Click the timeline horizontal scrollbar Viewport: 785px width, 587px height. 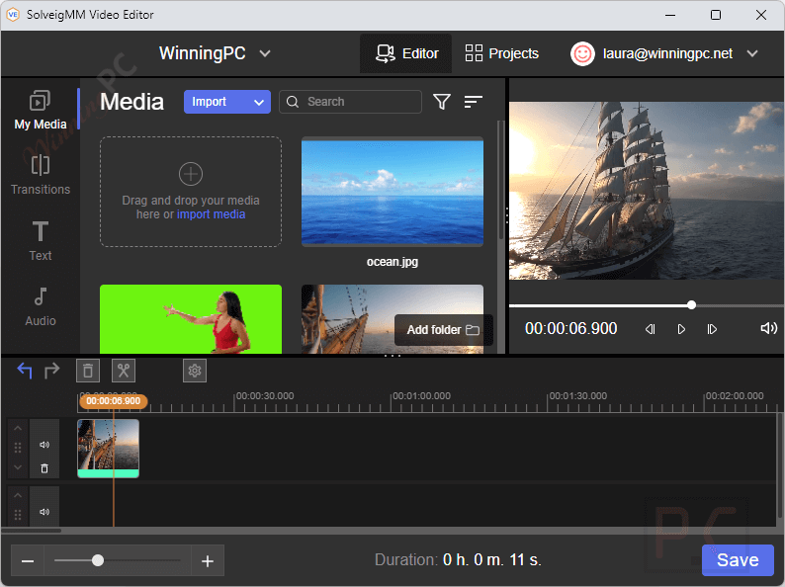click(x=31, y=531)
